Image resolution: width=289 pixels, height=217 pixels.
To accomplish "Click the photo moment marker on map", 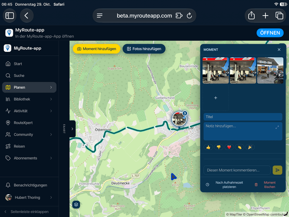I will pyautogui.click(x=179, y=119).
